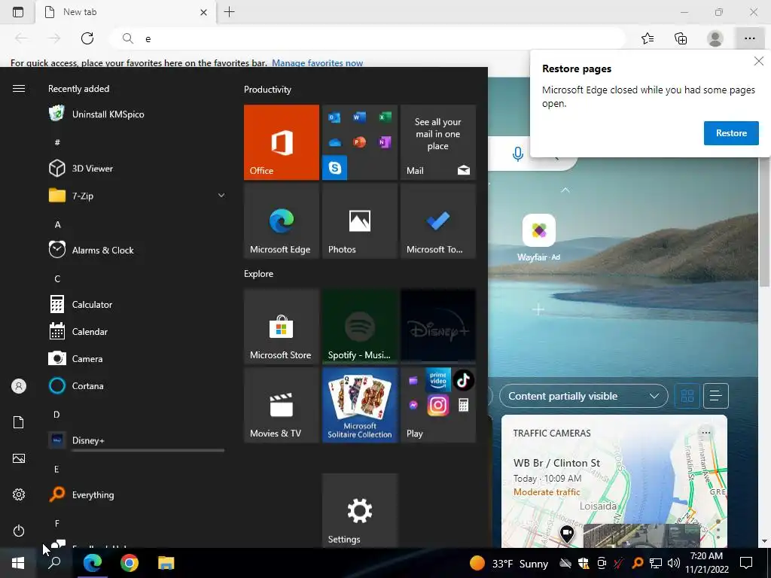Open Uninstall KMSpico from Recently added

coord(136,114)
